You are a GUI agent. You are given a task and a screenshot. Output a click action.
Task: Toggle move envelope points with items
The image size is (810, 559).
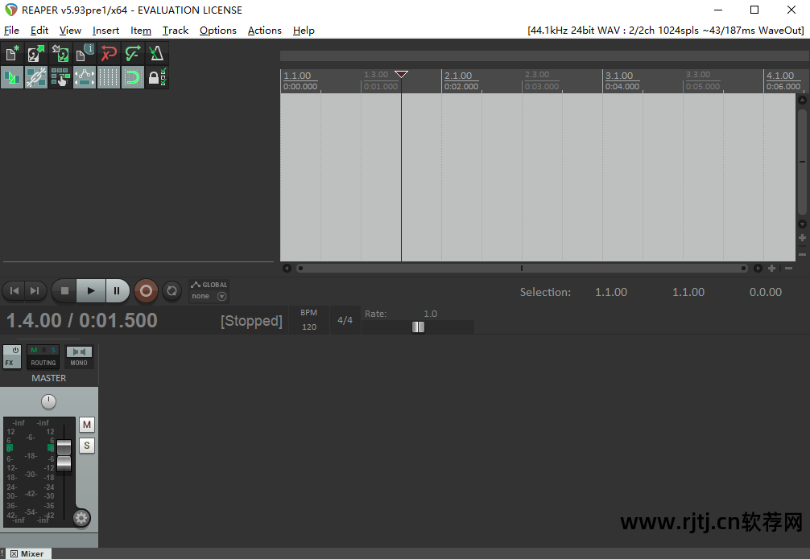85,78
